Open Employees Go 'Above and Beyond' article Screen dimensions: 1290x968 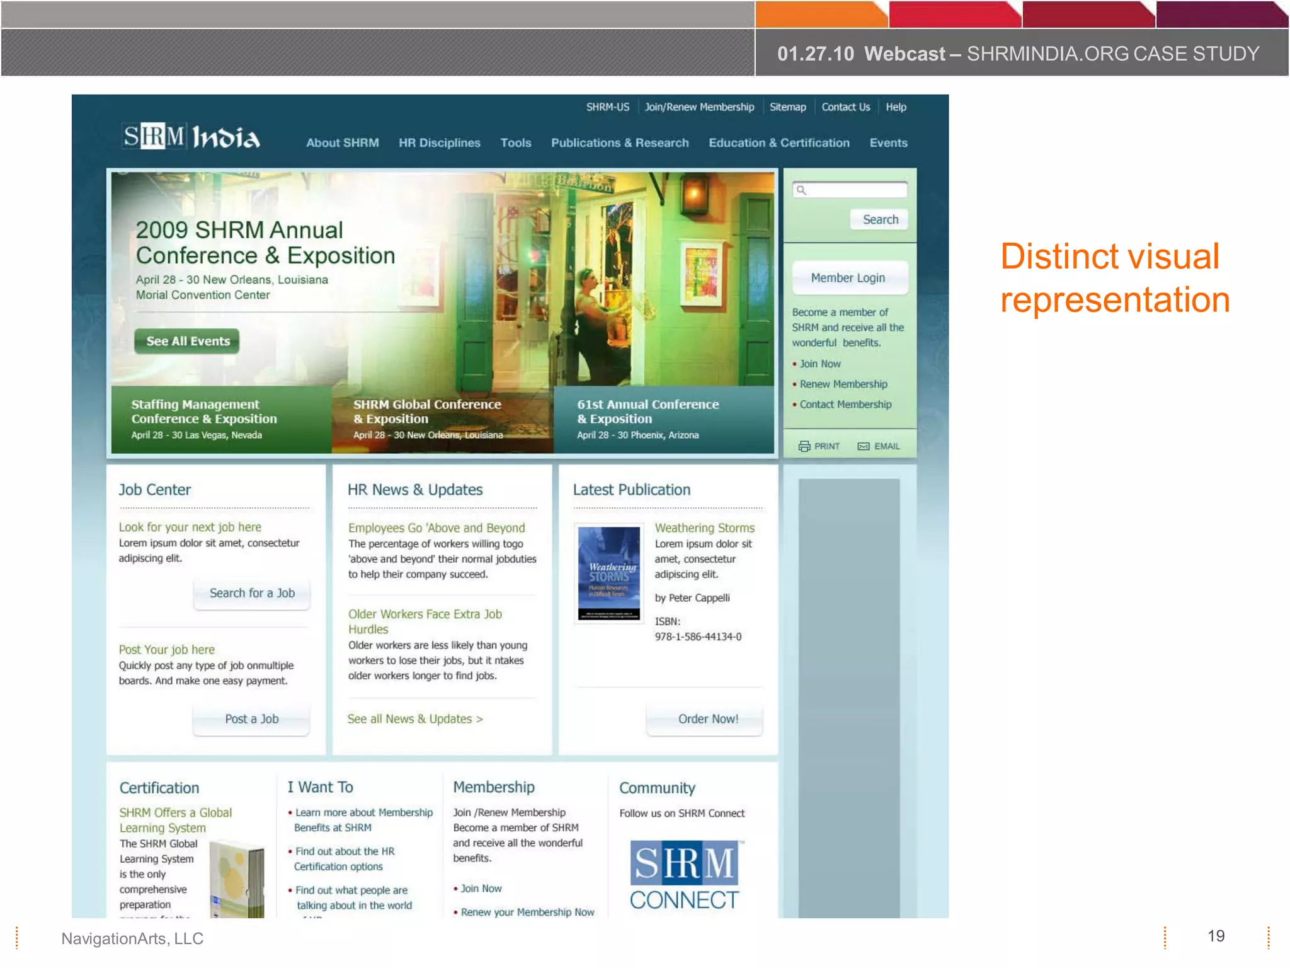(x=437, y=527)
